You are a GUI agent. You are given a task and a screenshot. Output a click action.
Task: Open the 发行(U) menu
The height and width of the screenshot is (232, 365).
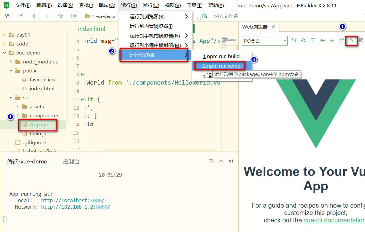click(151, 5)
